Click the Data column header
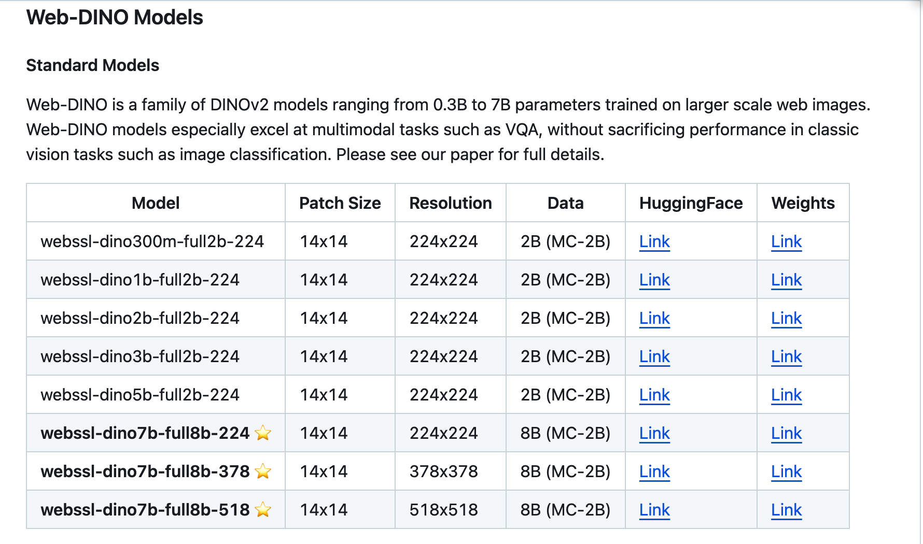This screenshot has height=544, width=923. 566,203
